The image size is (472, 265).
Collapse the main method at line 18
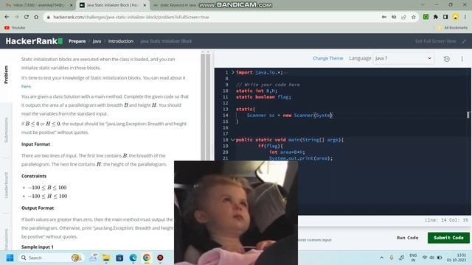[x=233, y=140]
